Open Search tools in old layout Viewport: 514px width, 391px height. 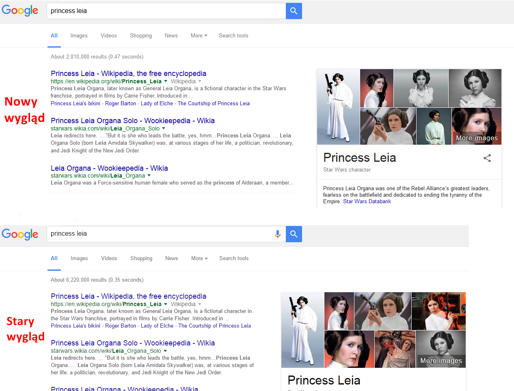(234, 258)
